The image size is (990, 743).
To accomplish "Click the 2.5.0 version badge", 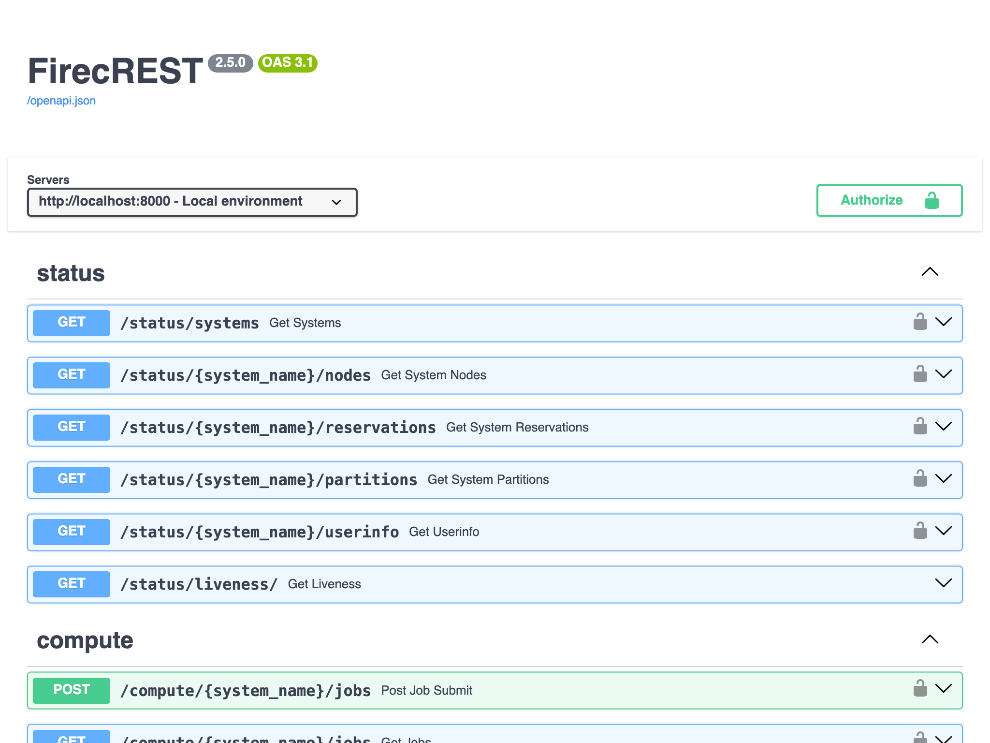I will coord(231,63).
